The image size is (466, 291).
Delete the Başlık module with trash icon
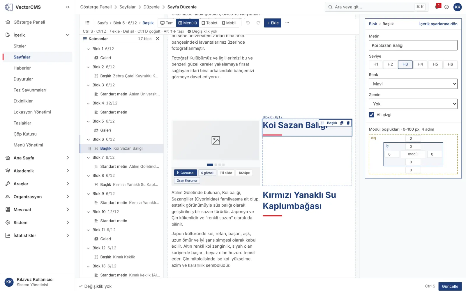point(348,123)
